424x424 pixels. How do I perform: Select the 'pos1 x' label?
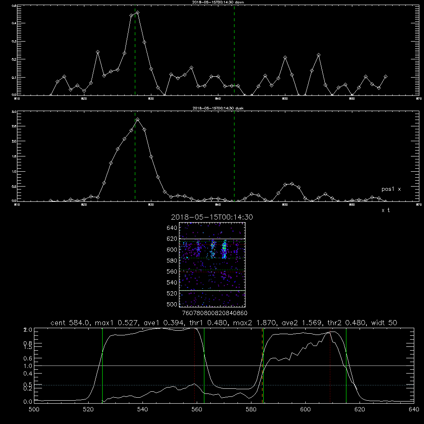[391, 189]
